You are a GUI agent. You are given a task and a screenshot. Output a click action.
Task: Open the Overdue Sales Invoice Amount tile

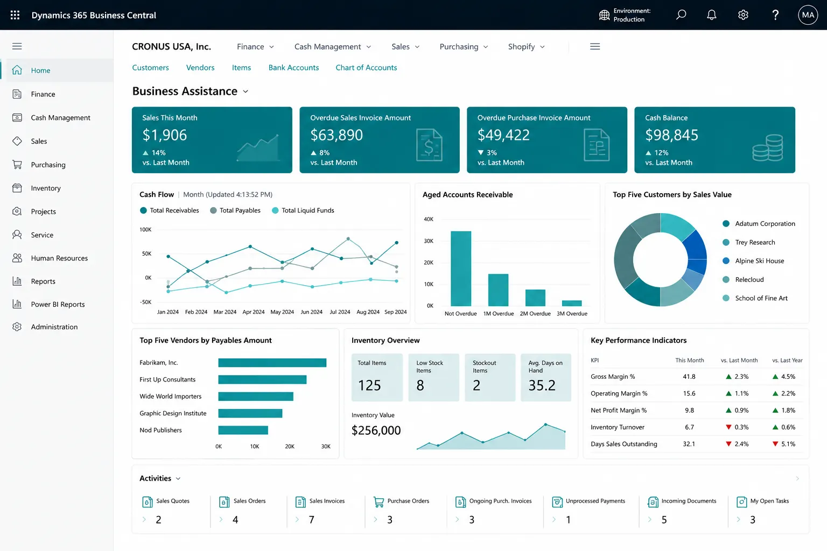click(x=380, y=140)
